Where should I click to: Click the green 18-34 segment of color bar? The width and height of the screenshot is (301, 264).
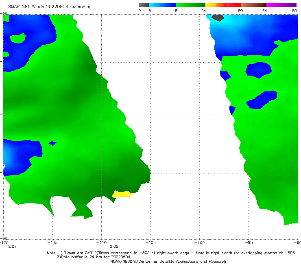(x=190, y=5)
